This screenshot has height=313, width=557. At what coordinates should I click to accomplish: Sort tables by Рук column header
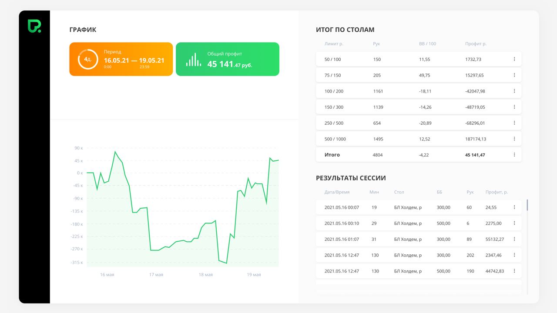(376, 44)
